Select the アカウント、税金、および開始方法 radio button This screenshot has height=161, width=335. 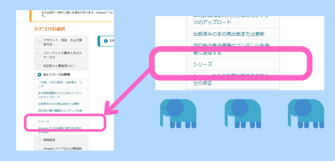[x=39, y=42]
